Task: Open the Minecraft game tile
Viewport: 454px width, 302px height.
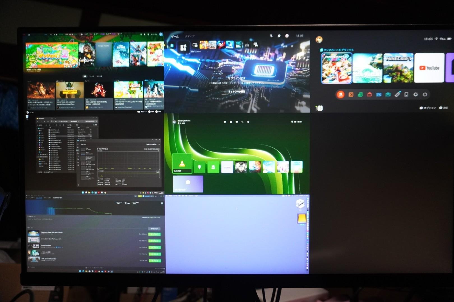Action: pyautogui.click(x=398, y=68)
